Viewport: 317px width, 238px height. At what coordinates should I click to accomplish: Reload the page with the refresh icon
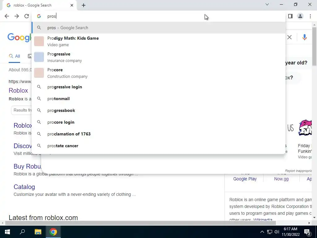[x=27, y=16]
